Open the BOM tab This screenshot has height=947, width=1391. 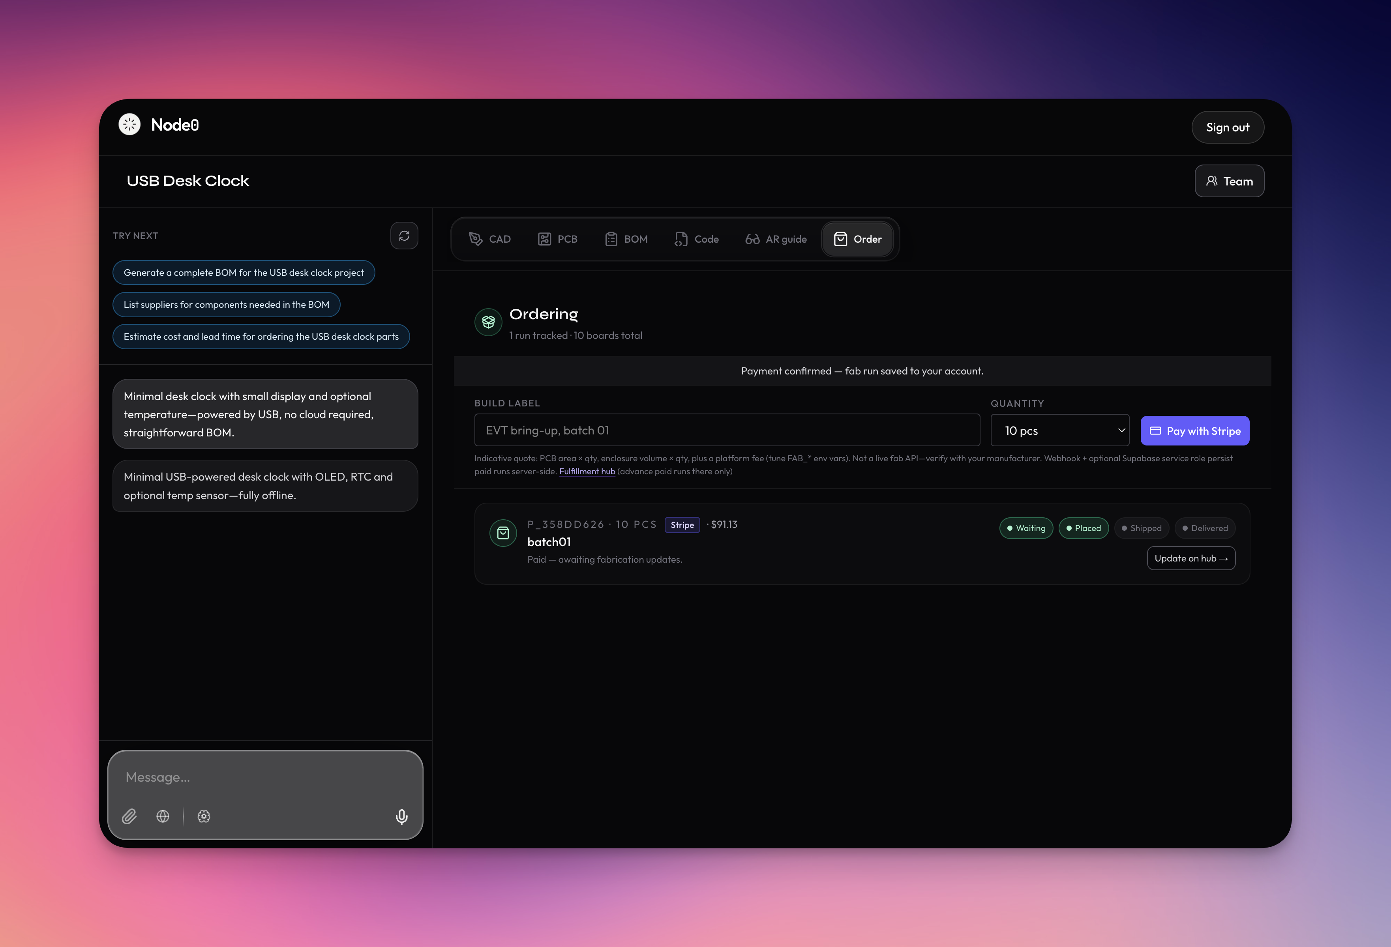(626, 239)
